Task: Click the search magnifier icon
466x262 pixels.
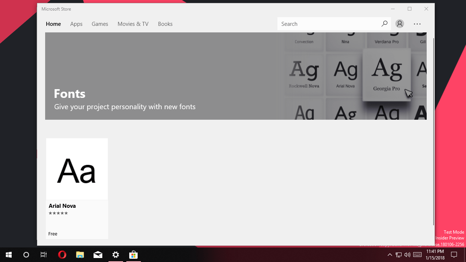Action: [x=384, y=23]
